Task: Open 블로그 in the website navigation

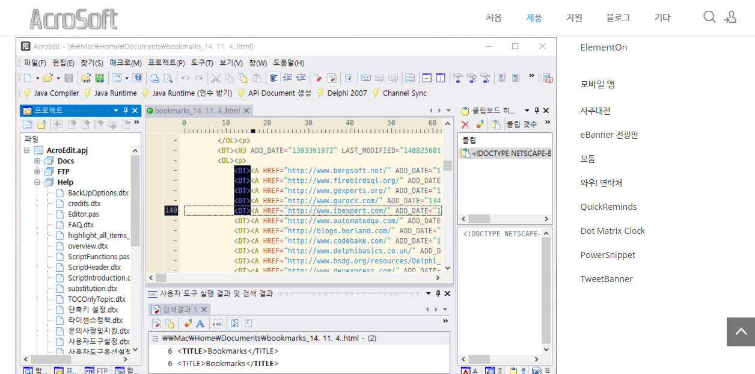Action: tap(618, 17)
